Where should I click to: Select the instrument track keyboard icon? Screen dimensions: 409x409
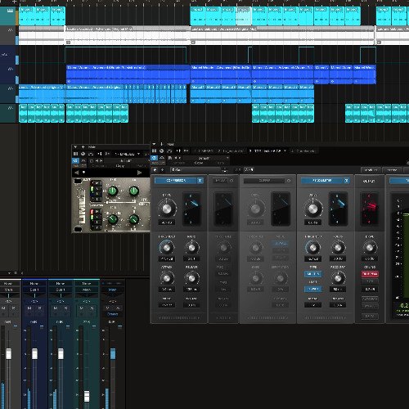pyautogui.click(x=11, y=11)
